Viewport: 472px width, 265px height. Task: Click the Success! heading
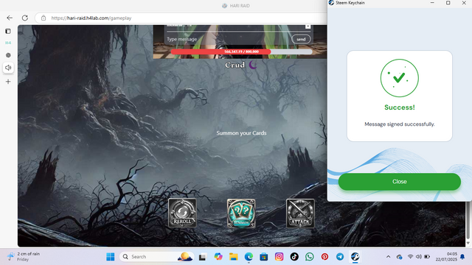click(x=400, y=107)
